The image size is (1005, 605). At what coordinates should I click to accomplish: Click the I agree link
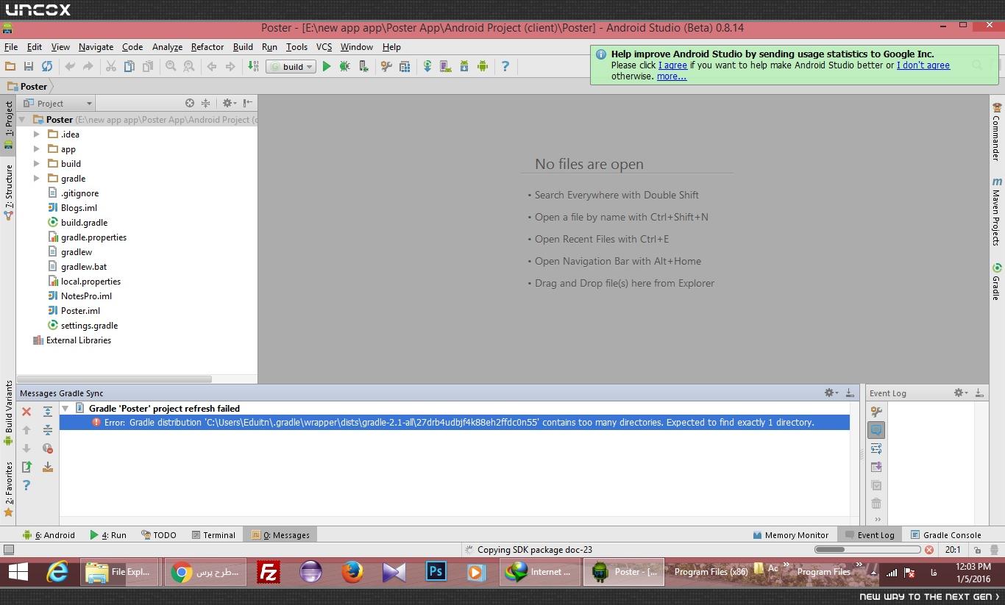click(672, 65)
